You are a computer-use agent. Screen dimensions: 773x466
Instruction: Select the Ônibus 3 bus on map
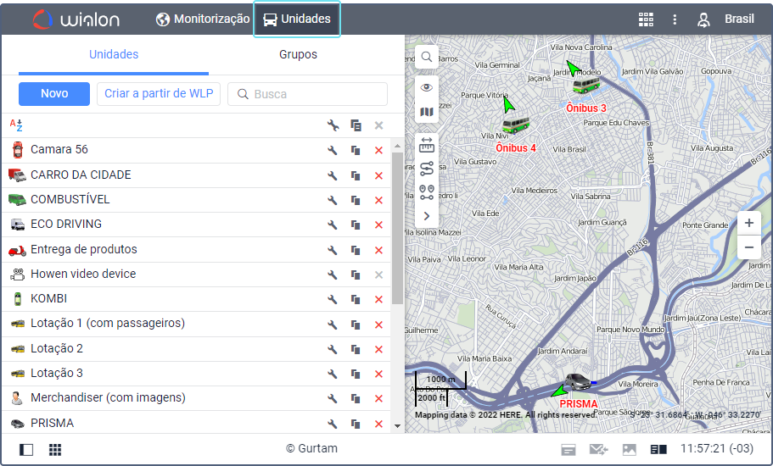click(x=586, y=85)
